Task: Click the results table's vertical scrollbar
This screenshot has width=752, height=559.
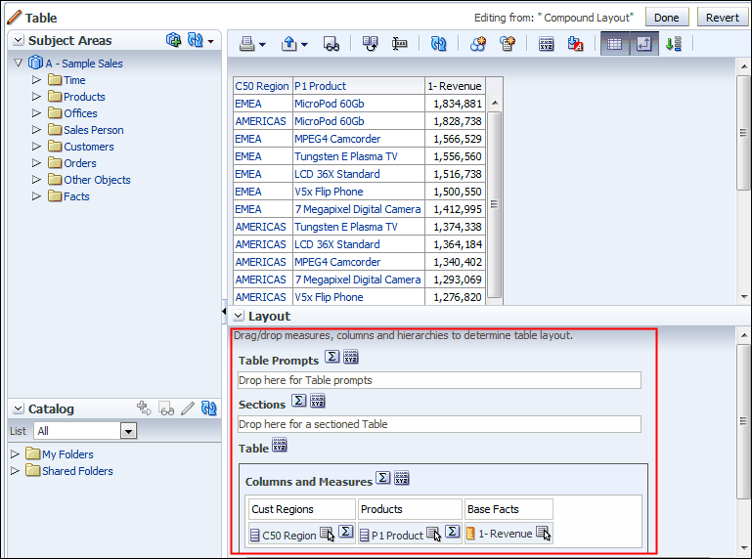Action: point(495,204)
